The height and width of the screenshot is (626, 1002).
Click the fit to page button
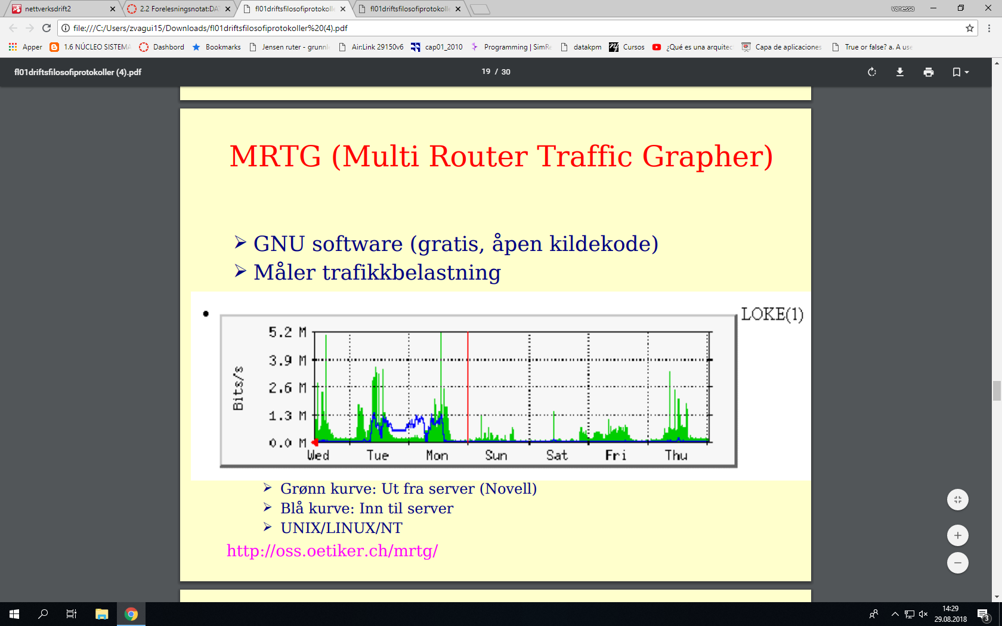point(957,500)
